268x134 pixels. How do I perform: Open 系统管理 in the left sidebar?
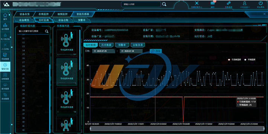(x=5, y=96)
